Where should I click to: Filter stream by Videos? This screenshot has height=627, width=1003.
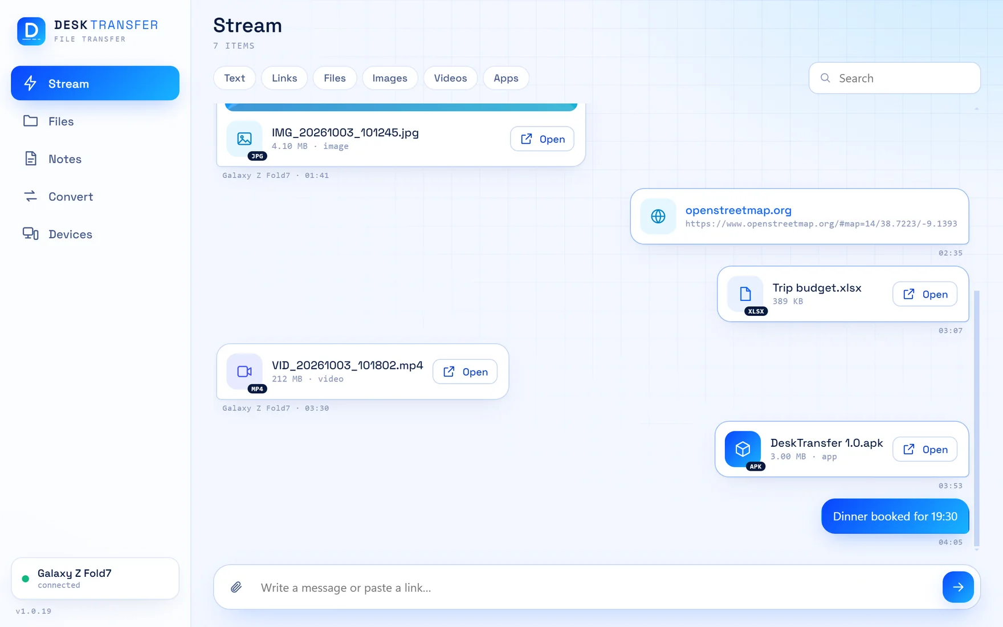[x=450, y=78]
